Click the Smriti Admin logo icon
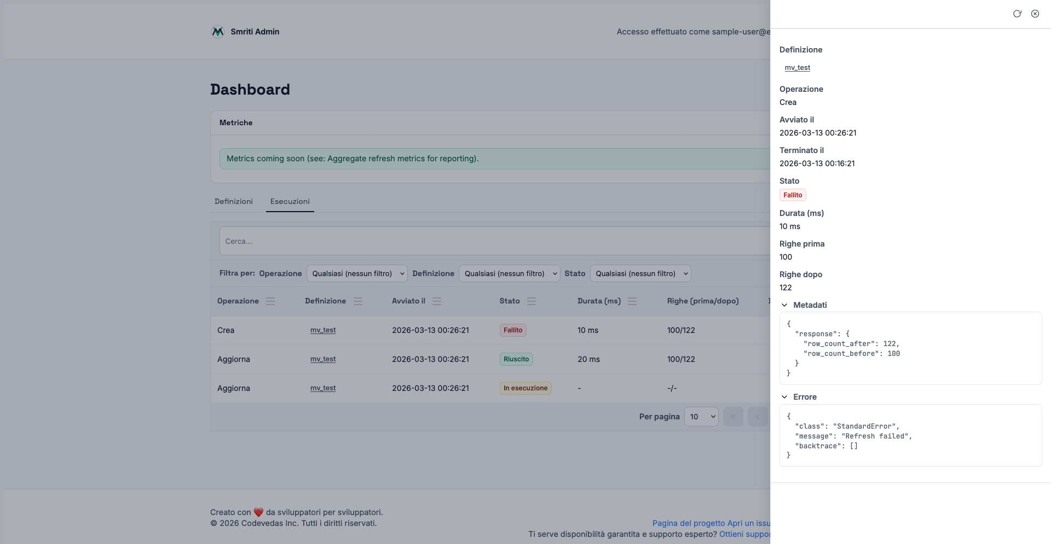The height and width of the screenshot is (544, 1051). click(x=218, y=32)
